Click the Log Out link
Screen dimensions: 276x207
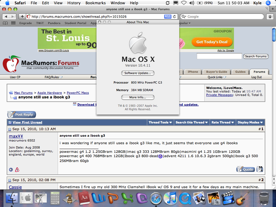[x=257, y=77]
